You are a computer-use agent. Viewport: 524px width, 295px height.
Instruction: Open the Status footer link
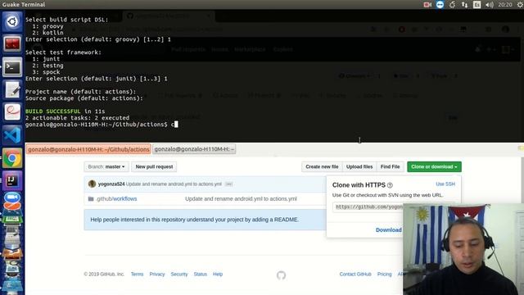point(200,274)
